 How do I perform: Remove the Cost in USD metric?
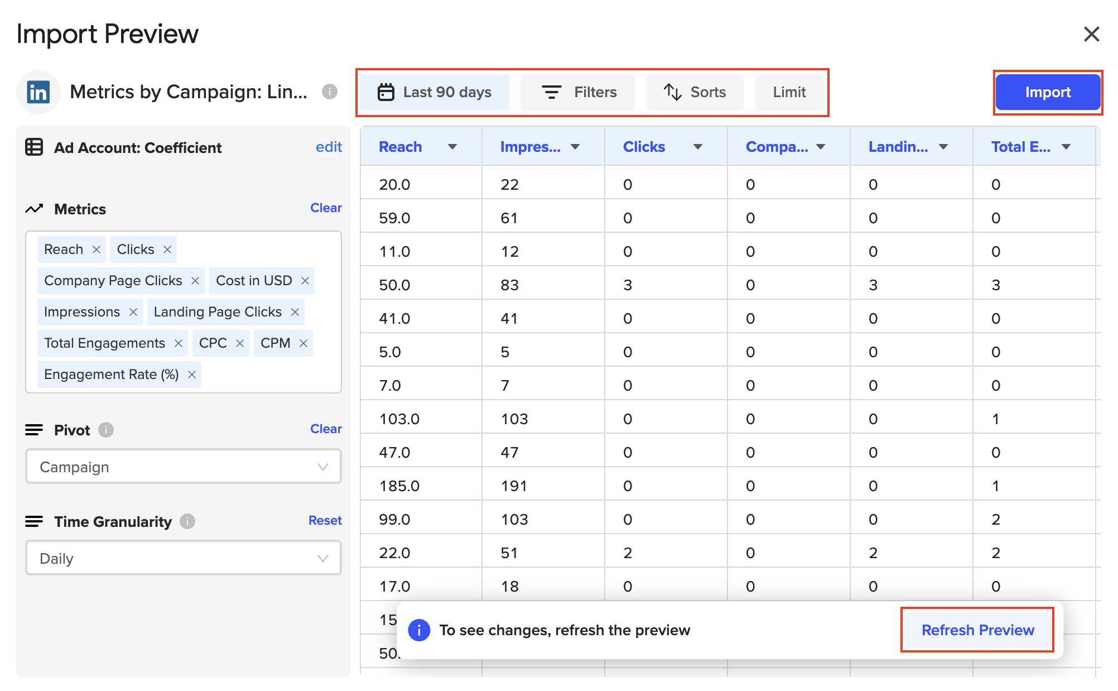click(x=305, y=281)
